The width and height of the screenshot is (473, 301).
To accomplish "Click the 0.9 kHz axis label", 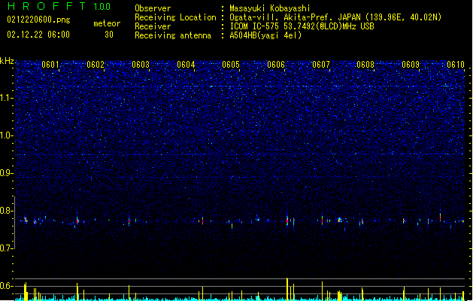I will [x=7, y=173].
